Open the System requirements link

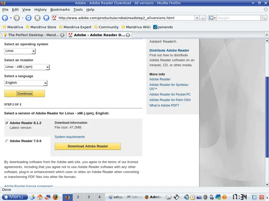(x=70, y=137)
